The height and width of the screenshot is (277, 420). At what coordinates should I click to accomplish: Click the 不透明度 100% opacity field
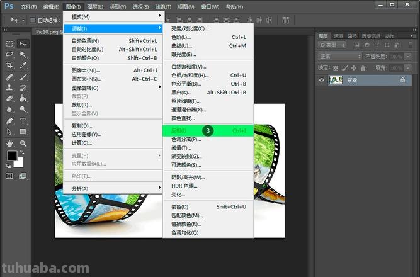(x=397, y=56)
